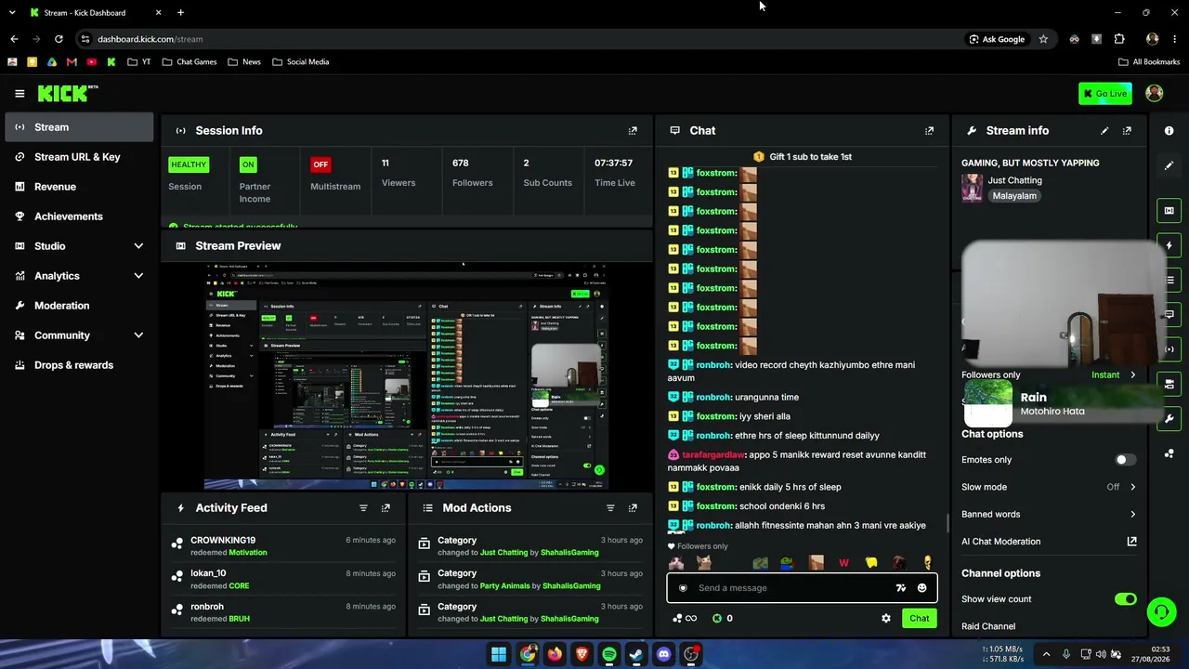Click Ask Google in address bar
1189x669 pixels.
[x=997, y=39]
